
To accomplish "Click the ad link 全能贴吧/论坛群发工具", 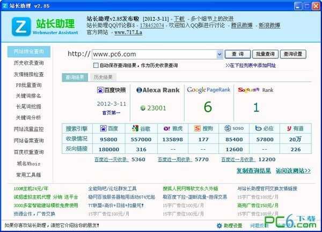I will click(112, 189).
